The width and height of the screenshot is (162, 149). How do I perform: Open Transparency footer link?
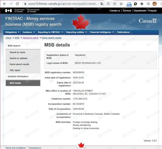[35, 148]
